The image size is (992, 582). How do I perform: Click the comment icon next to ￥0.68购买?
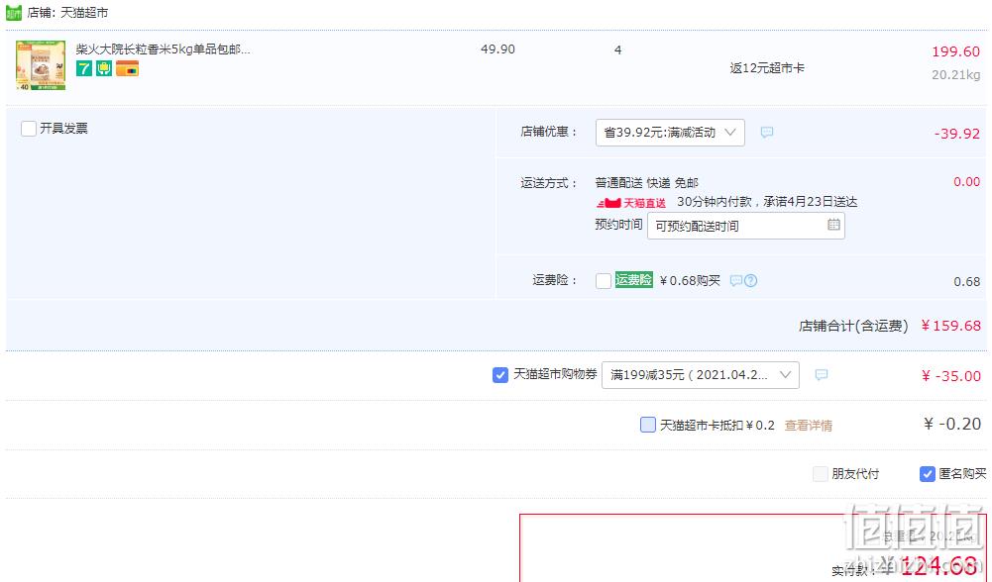tap(735, 280)
